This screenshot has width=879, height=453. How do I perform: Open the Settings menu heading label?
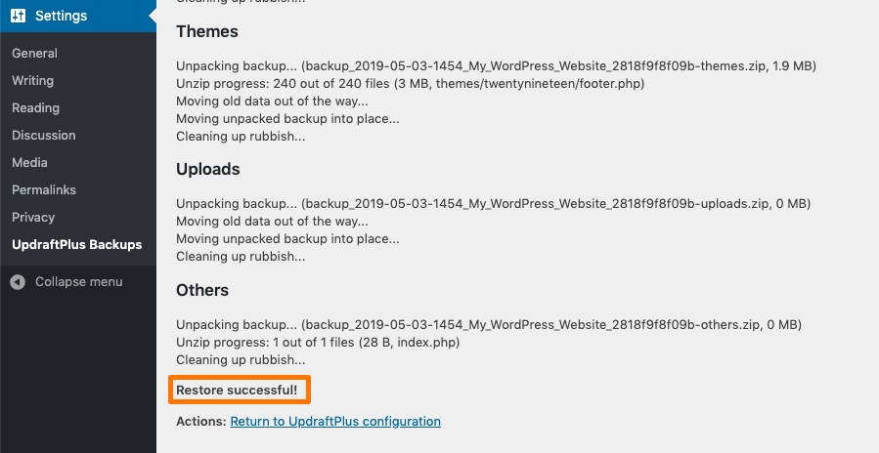(61, 16)
